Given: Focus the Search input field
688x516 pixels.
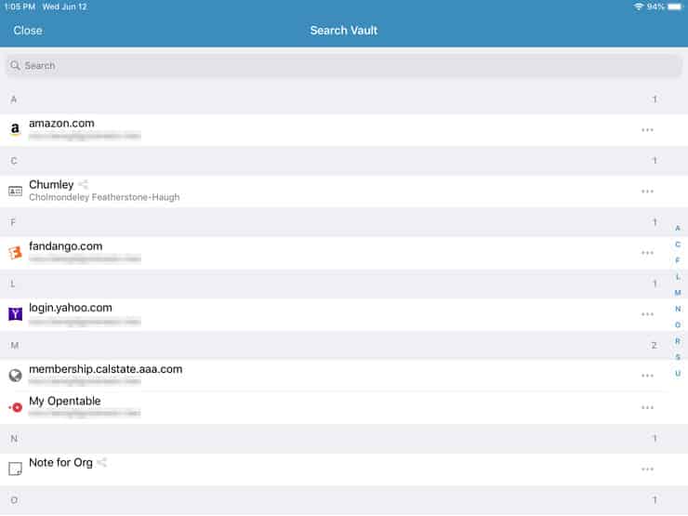Looking at the screenshot, I should (344, 66).
